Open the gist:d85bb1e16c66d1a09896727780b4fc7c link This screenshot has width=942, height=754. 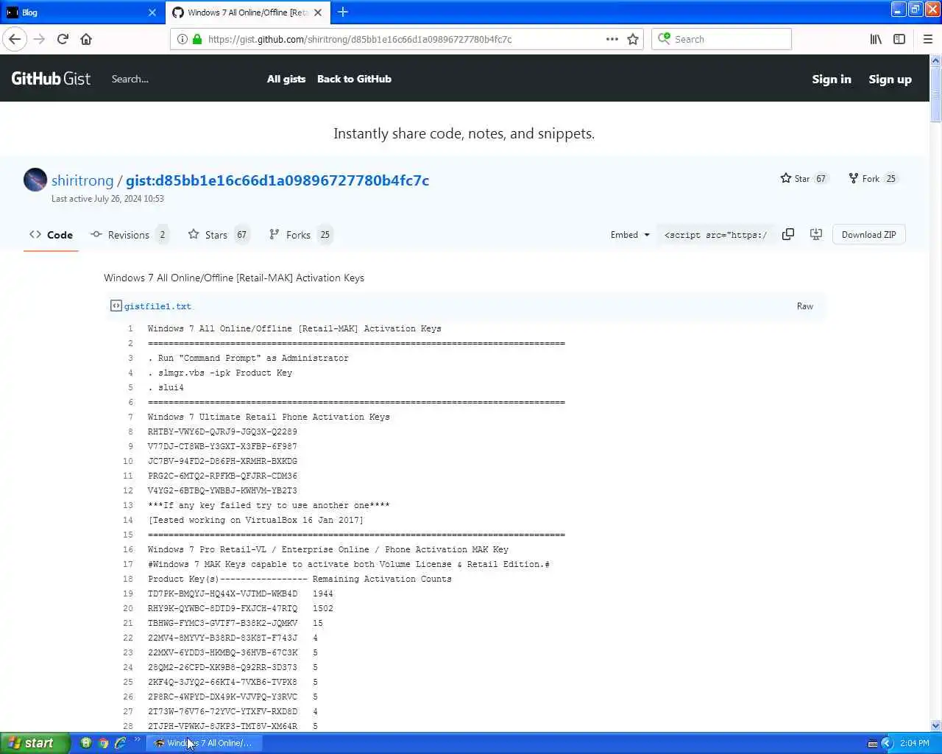(x=277, y=180)
